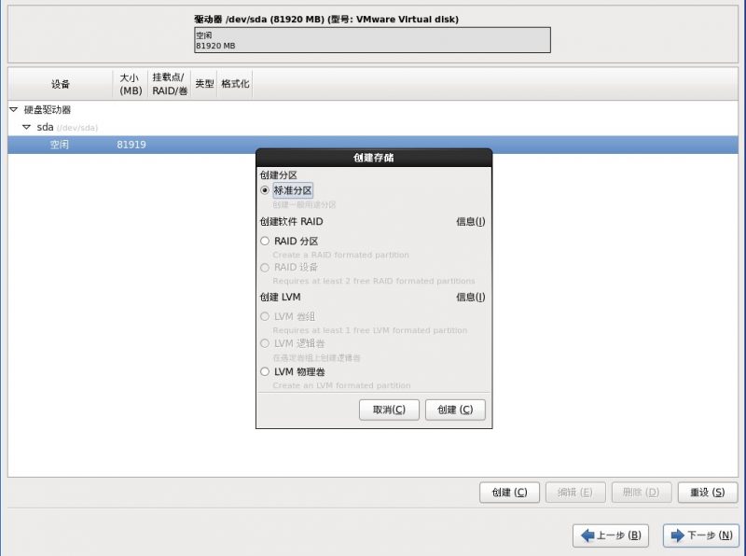The height and width of the screenshot is (556, 746).
Task: Collapse the 硬盘驱动器 tree node
Action: pos(14,110)
